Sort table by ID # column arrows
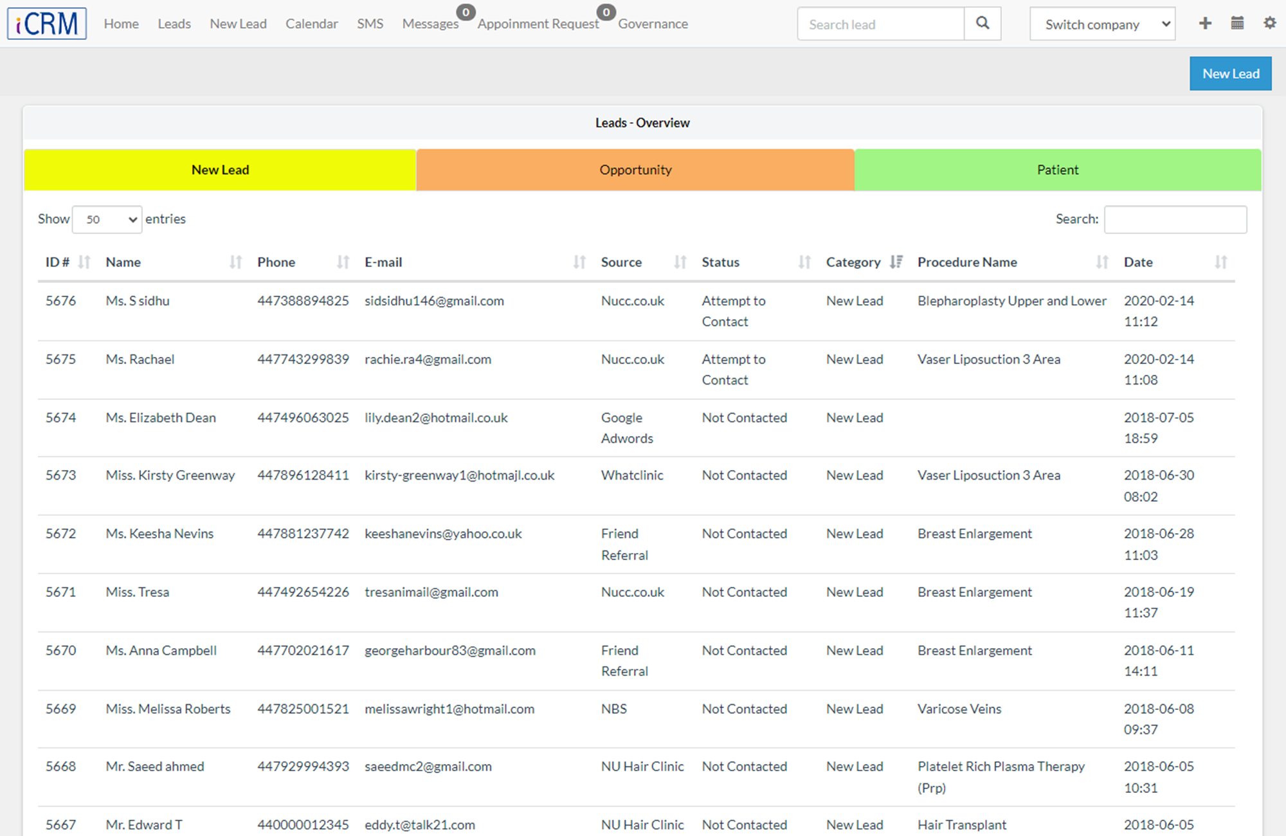Image resolution: width=1286 pixels, height=836 pixels. [x=84, y=262]
